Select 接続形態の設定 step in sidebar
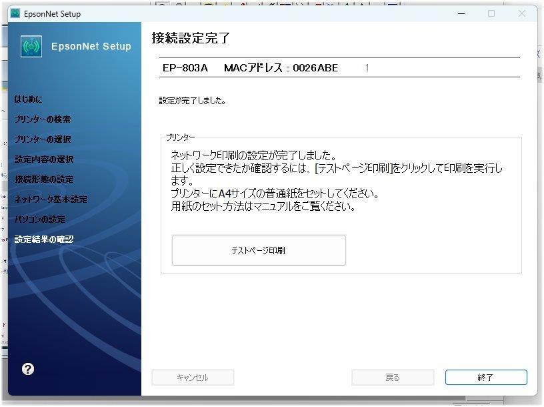544x407 pixels. pyautogui.click(x=44, y=179)
